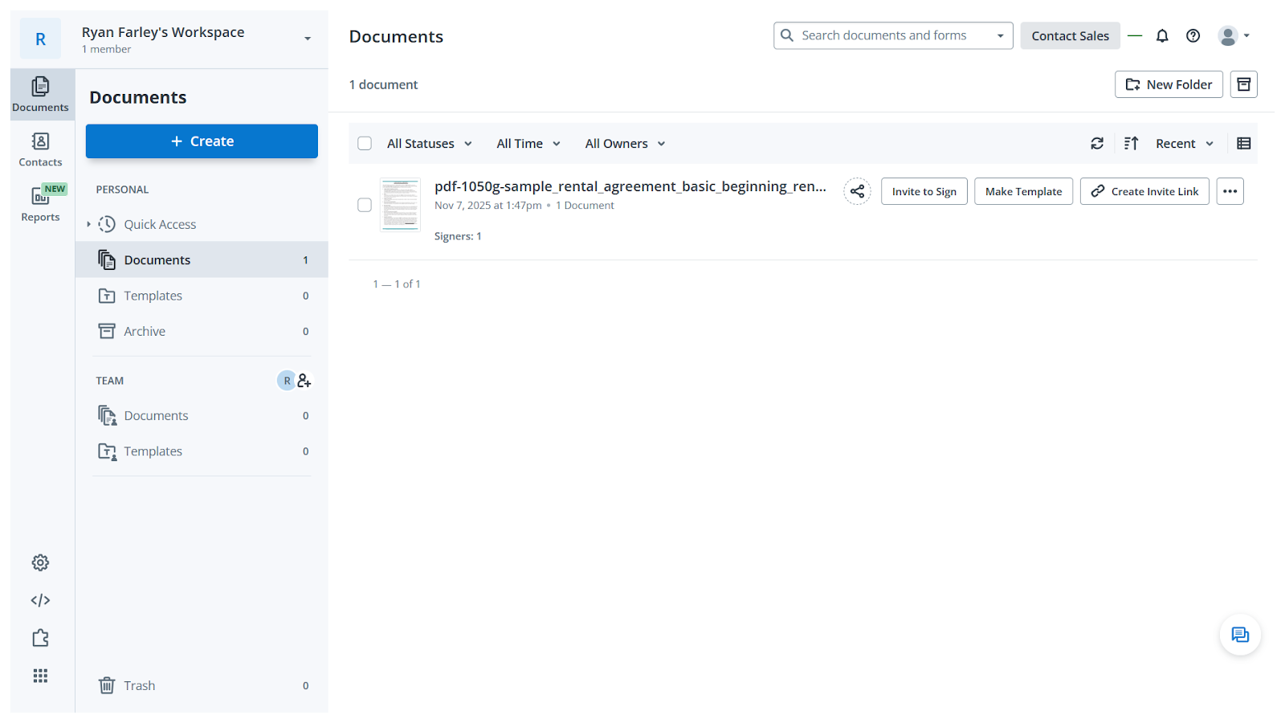Open the All Owners filter dropdown
The width and height of the screenshot is (1285, 723).
click(x=624, y=143)
